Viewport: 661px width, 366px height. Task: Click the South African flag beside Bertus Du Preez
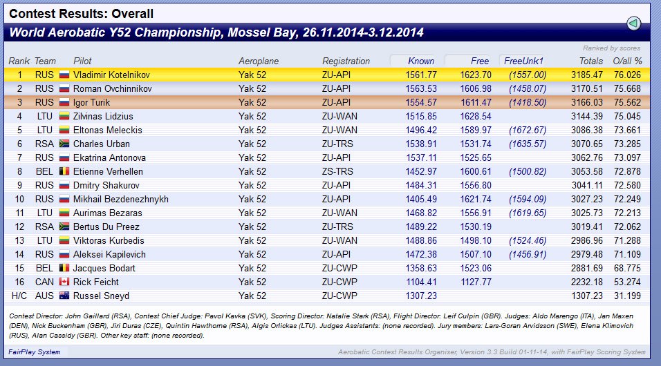pyautogui.click(x=64, y=227)
